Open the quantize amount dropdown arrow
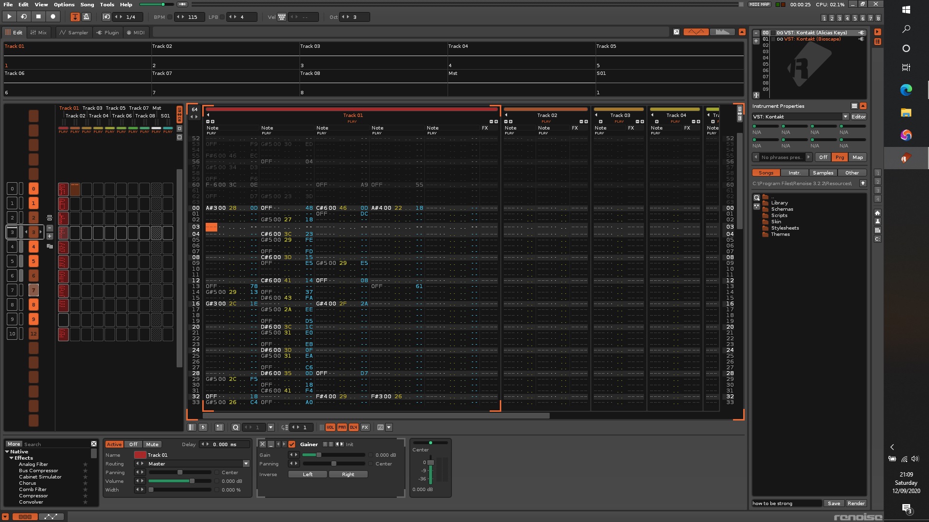The height and width of the screenshot is (522, 929). point(271,427)
